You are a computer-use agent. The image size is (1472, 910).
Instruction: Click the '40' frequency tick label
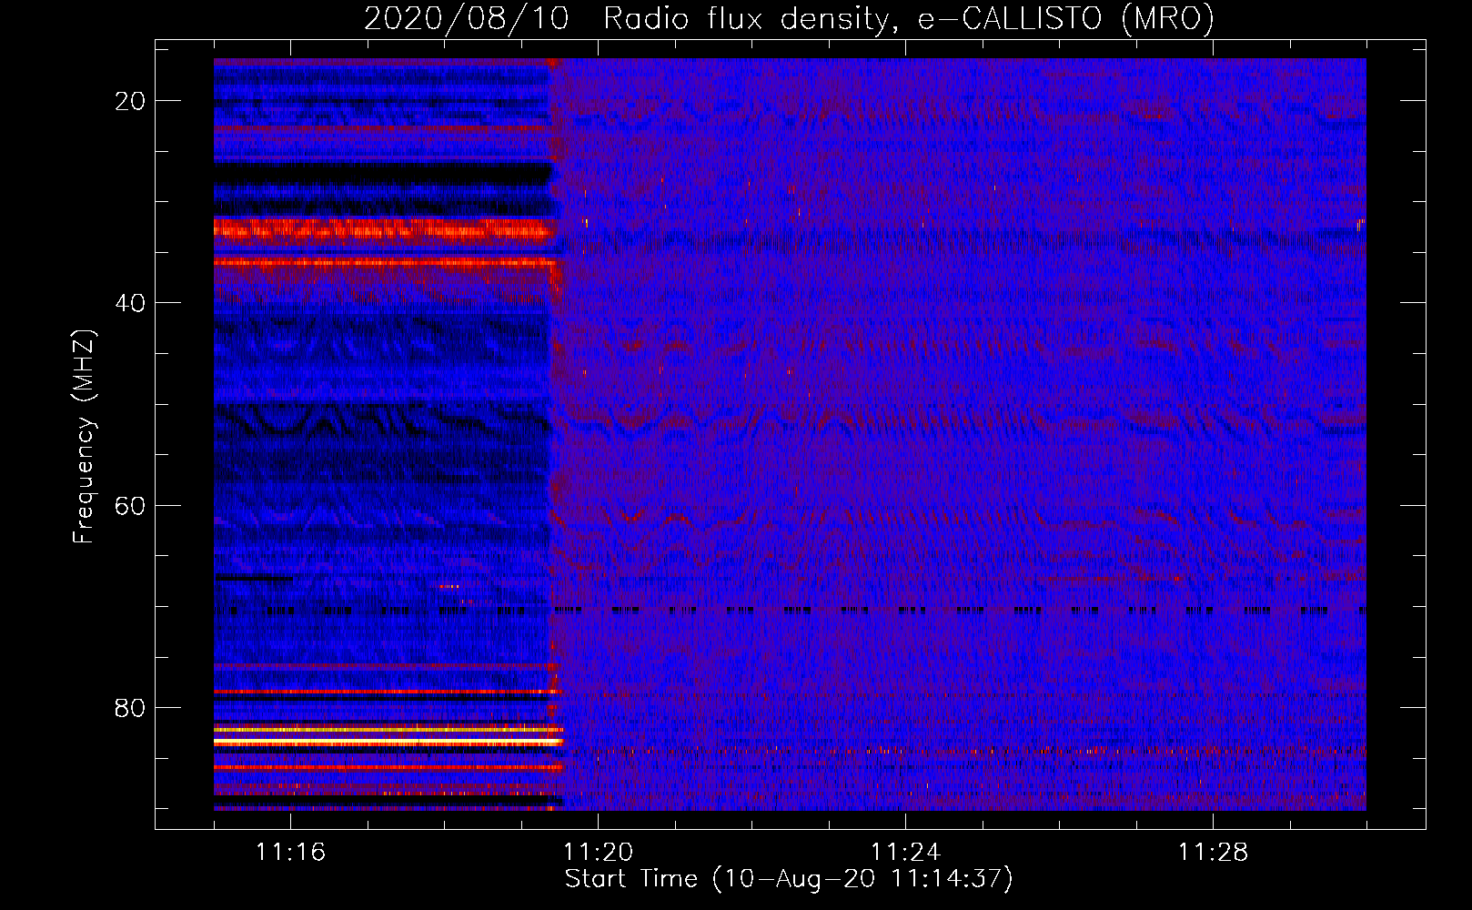tap(131, 303)
